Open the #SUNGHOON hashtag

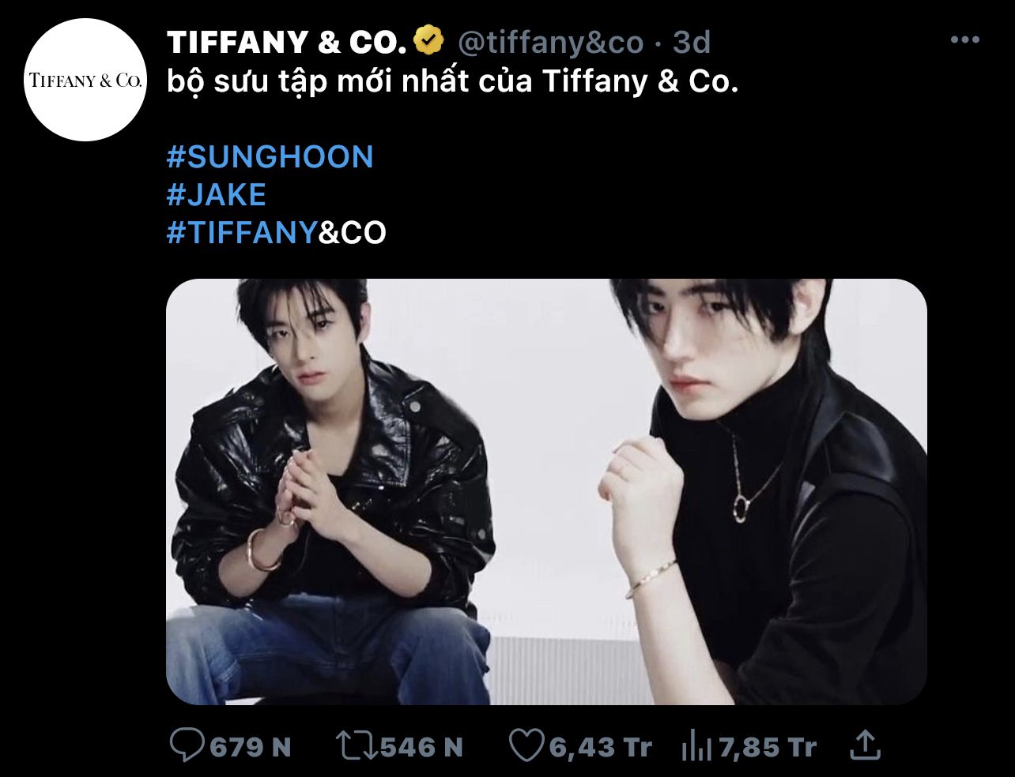coord(270,156)
